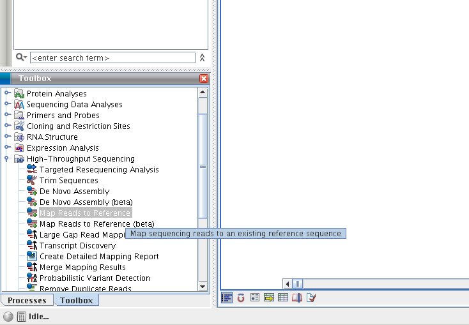This screenshot has height=325, width=469.
Task: Click the circular red arrow view icon
Action: point(241,298)
